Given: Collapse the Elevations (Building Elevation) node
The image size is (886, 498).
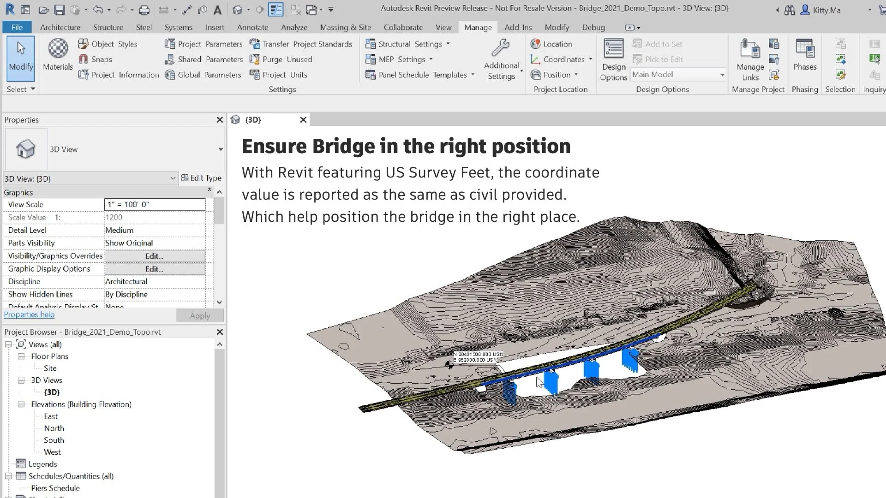Looking at the screenshot, I should 21,404.
